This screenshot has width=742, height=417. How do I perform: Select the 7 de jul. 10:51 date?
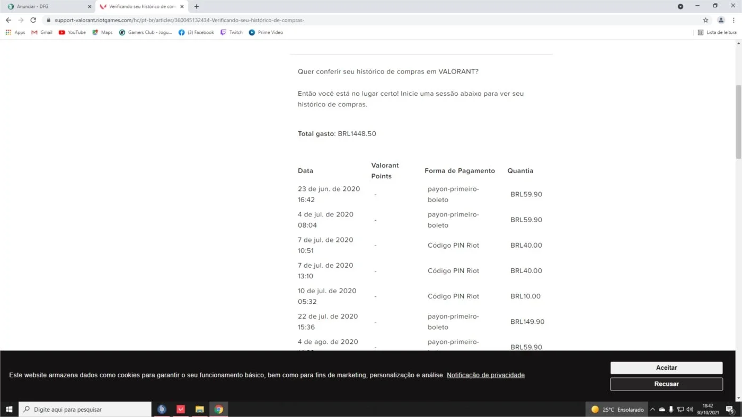coord(325,245)
